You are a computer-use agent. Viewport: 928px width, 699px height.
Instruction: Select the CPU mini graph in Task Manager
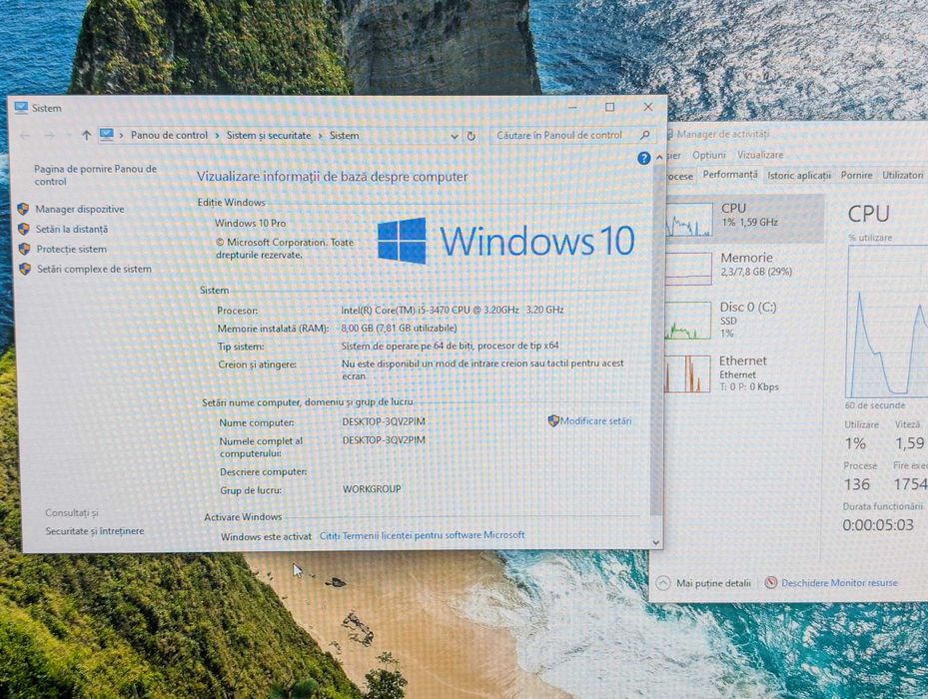[689, 220]
